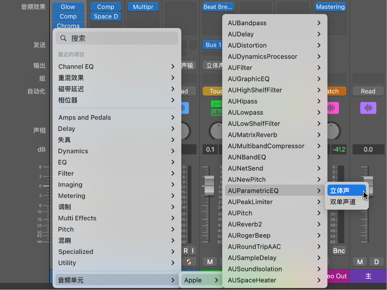Click the volume fader below the 0.1 dB value
The image size is (387, 290).
pyautogui.click(x=209, y=185)
